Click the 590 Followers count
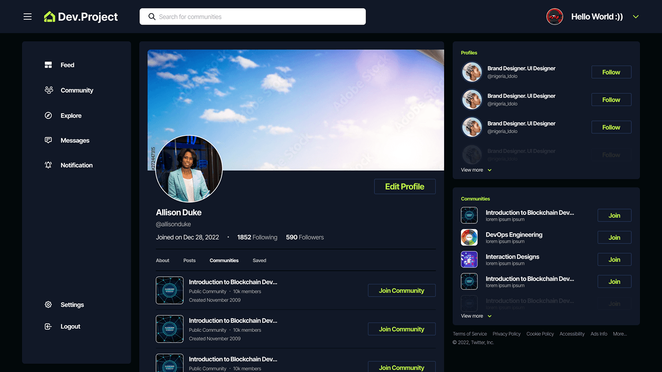 (x=305, y=237)
